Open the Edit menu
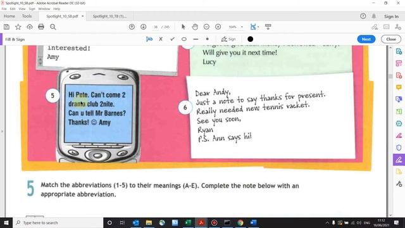Image resolution: width=405 pixels, height=228 pixels. click(13, 9)
